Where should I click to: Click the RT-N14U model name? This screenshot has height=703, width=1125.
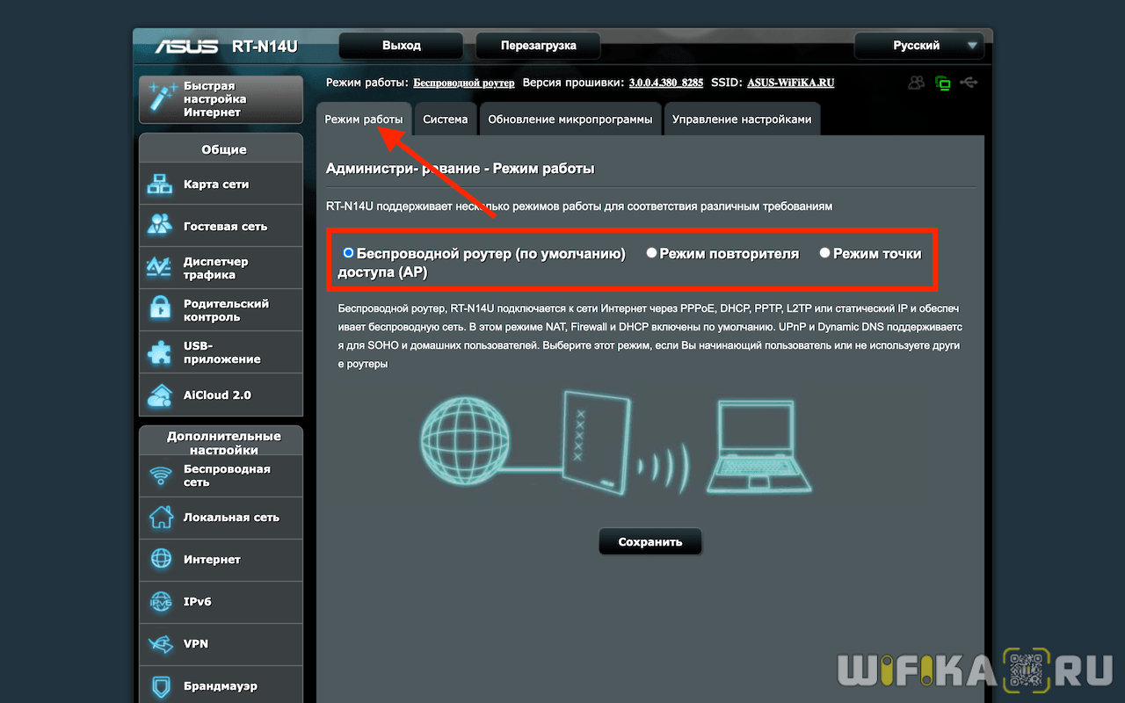[x=265, y=47]
